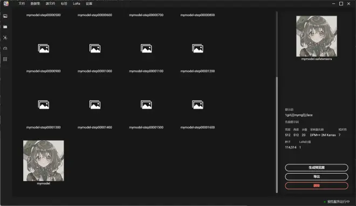The width and height of the screenshot is (356, 206).
Task: Click the mymodel-step00001300 label
Action: click(x=43, y=128)
